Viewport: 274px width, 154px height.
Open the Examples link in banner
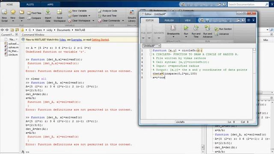pyautogui.click(x=77, y=40)
